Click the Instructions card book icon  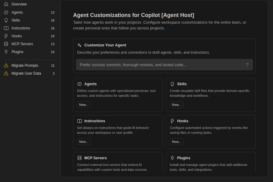[79, 121]
